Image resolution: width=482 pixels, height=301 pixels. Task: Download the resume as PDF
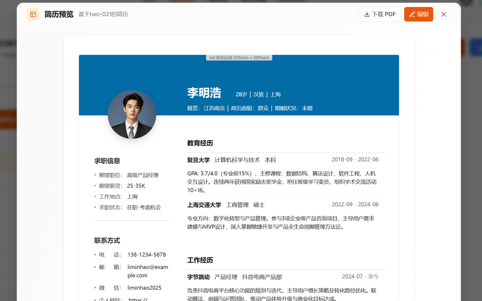tap(380, 14)
